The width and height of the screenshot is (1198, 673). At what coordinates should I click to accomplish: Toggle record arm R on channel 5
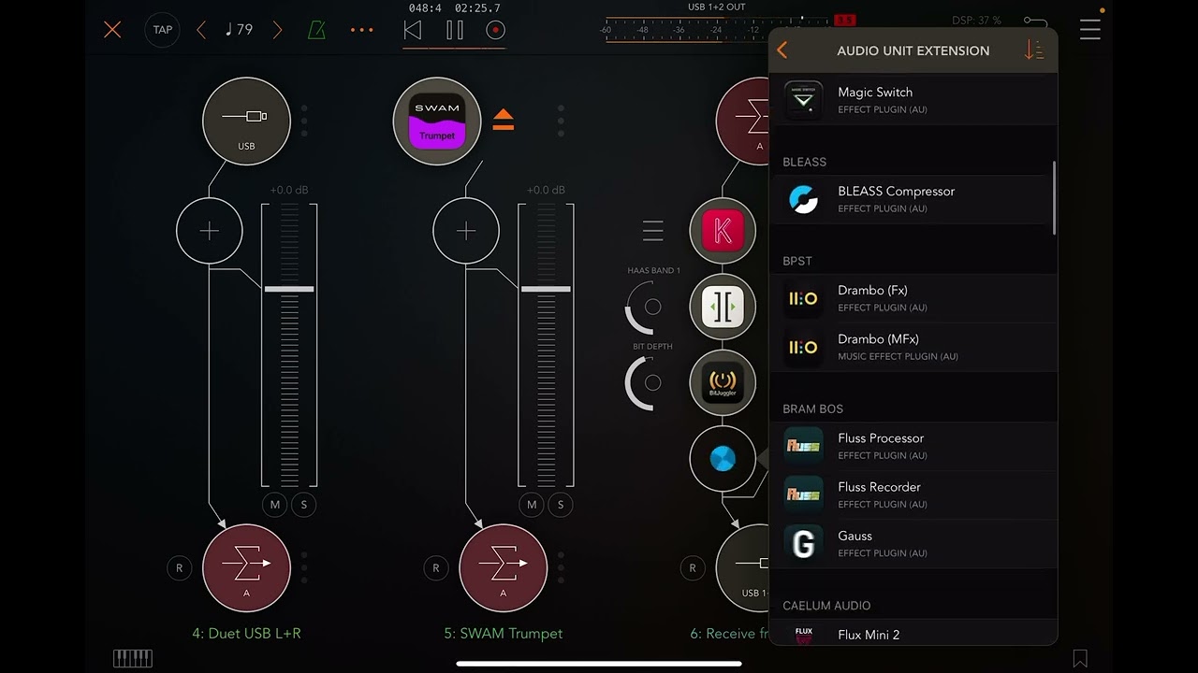pyautogui.click(x=435, y=567)
